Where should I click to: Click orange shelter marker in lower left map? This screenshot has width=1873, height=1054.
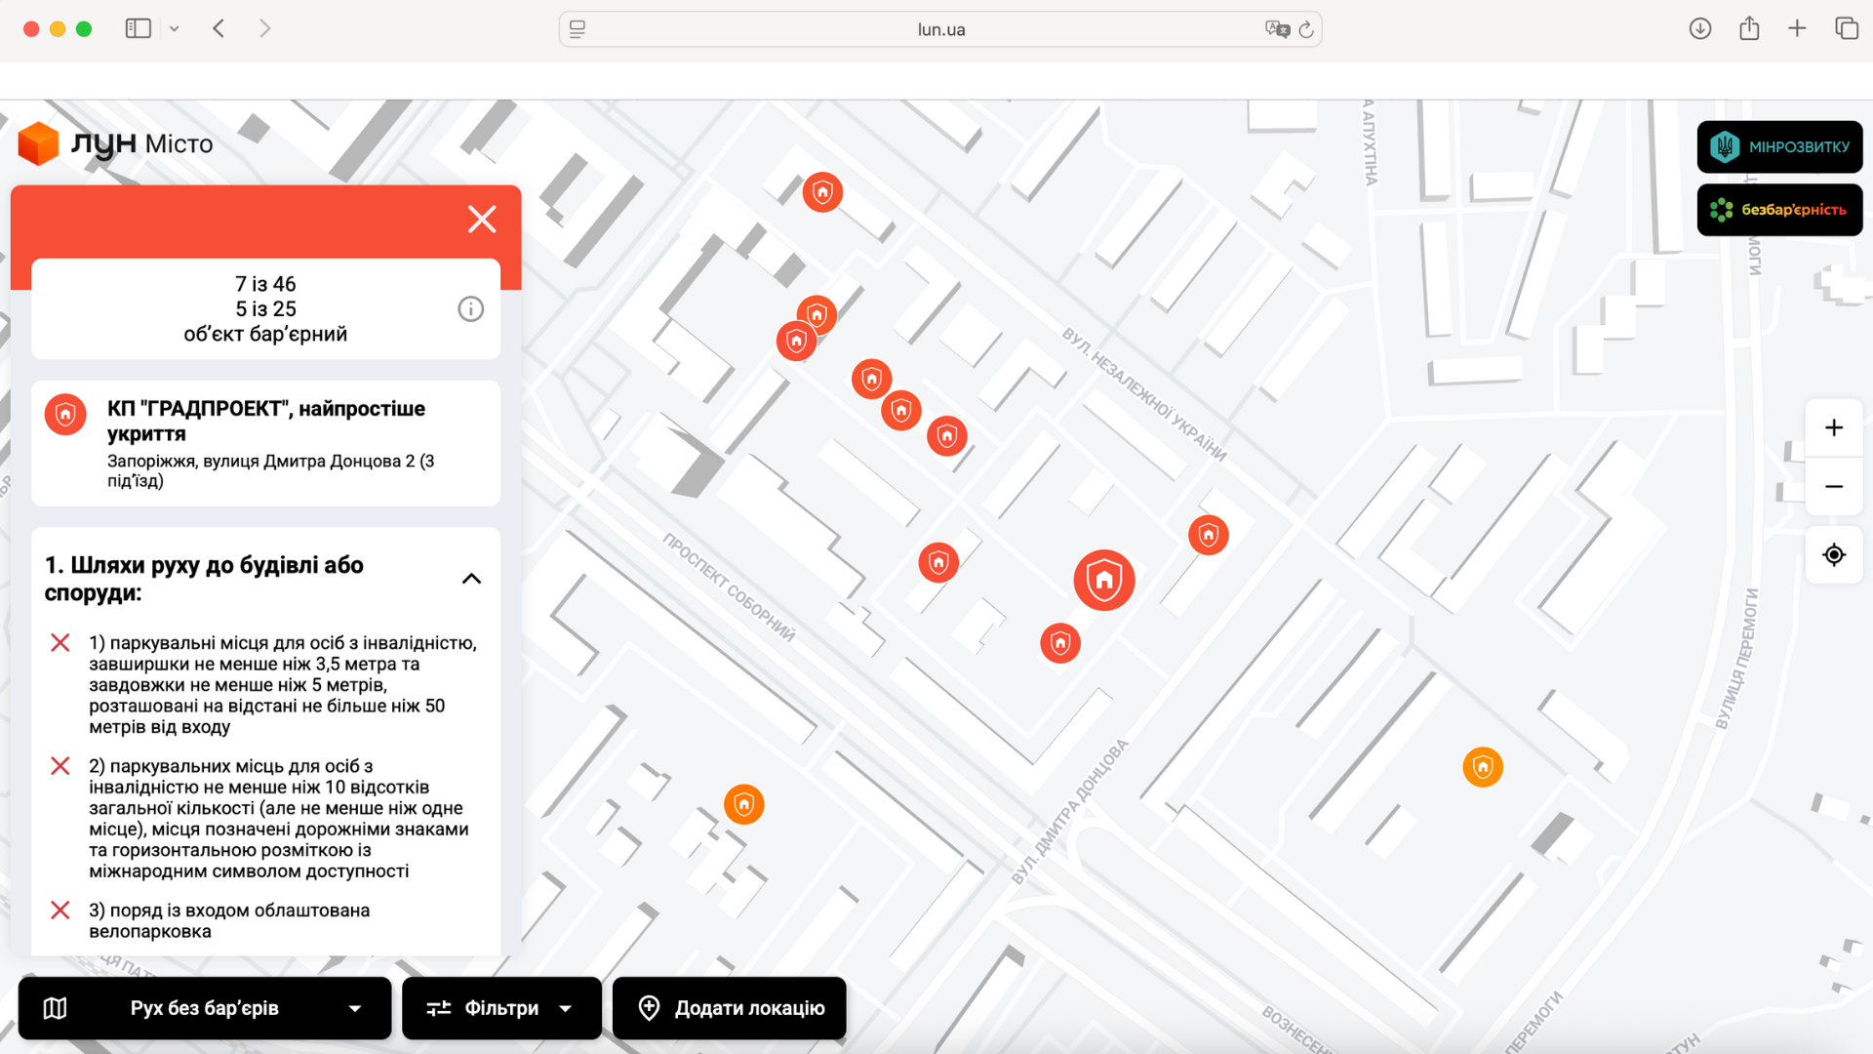[x=743, y=804]
